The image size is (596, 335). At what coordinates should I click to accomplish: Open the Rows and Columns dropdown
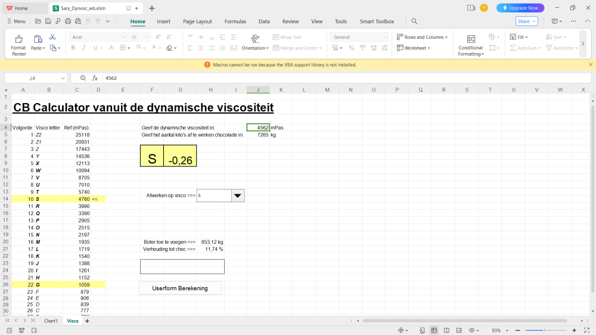click(x=422, y=37)
